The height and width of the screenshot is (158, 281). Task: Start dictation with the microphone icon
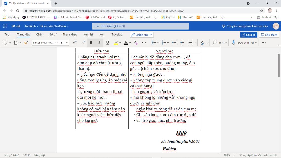click(233, 42)
